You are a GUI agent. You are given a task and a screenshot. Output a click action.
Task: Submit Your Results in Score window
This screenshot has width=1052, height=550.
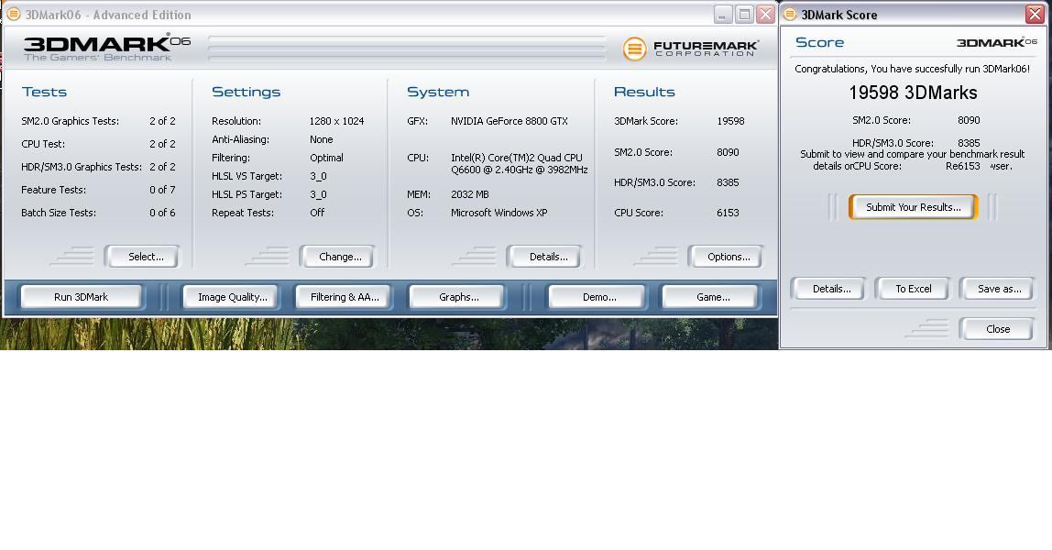point(913,206)
